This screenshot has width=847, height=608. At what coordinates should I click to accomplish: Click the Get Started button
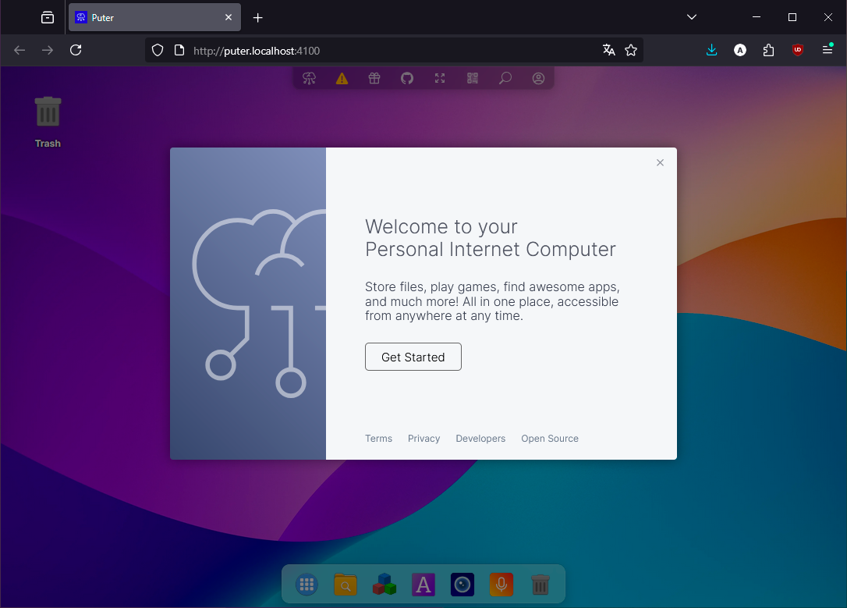413,357
